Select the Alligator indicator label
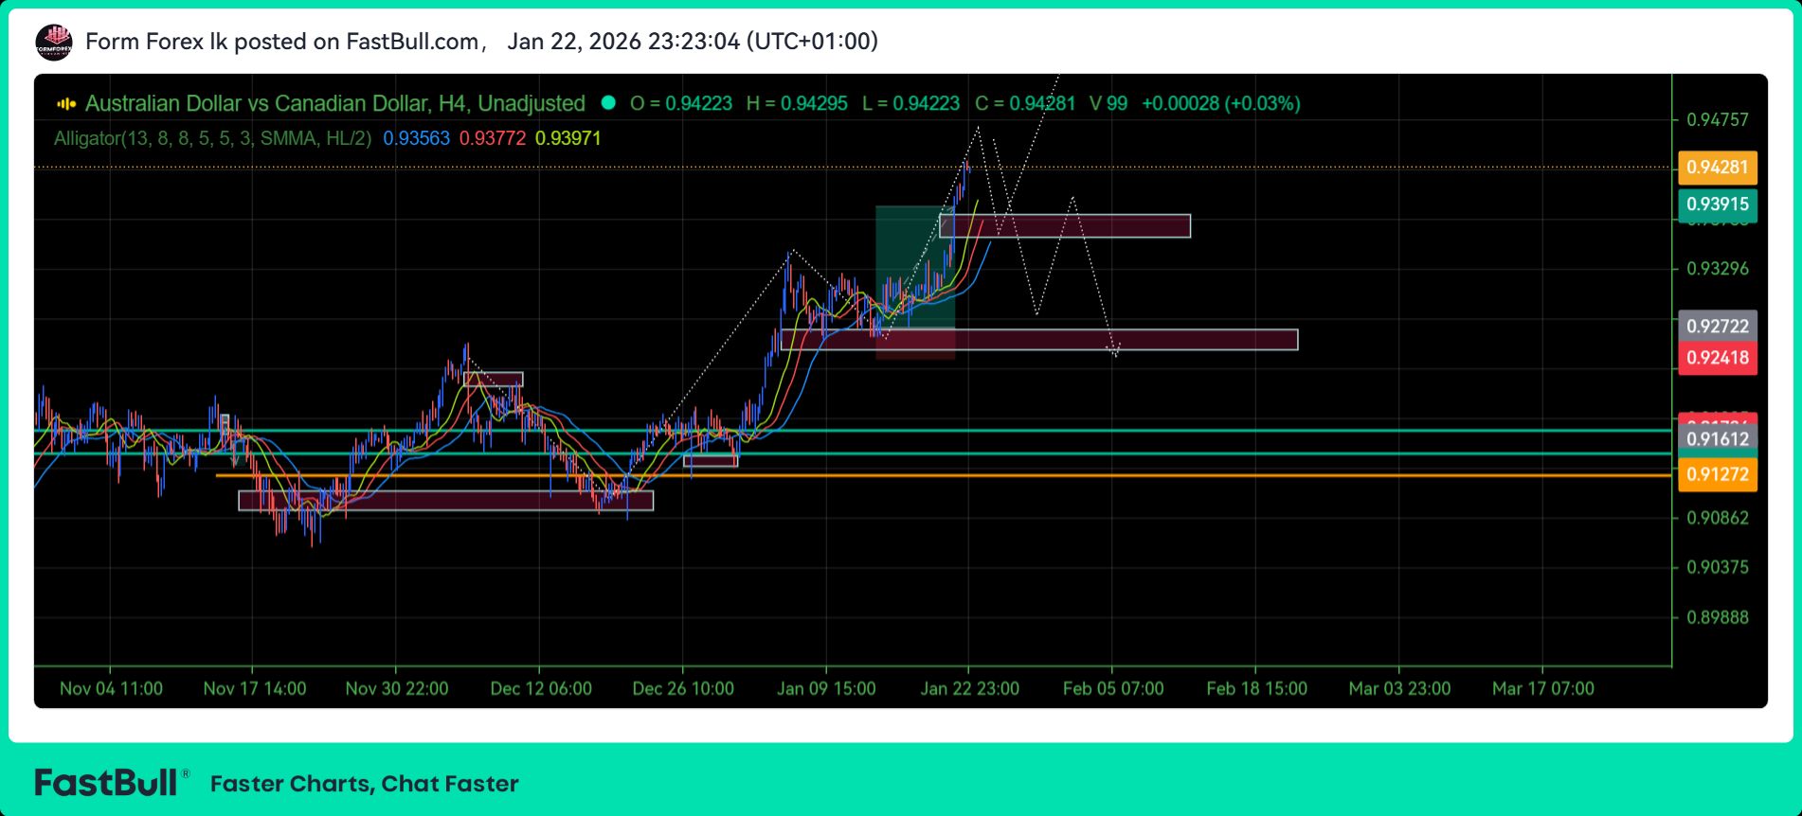Screen dimensions: 1802x816 [212, 138]
